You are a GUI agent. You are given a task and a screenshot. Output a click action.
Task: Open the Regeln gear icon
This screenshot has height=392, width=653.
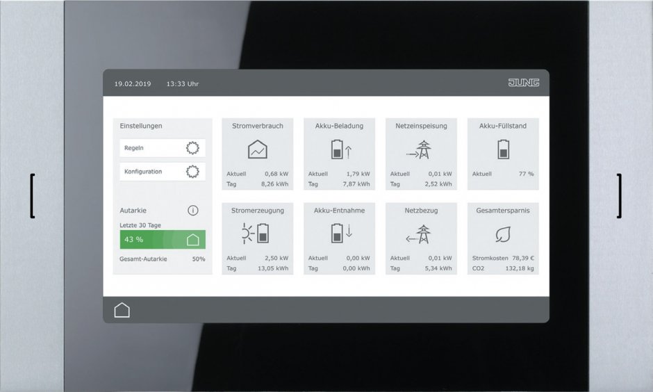(x=192, y=148)
